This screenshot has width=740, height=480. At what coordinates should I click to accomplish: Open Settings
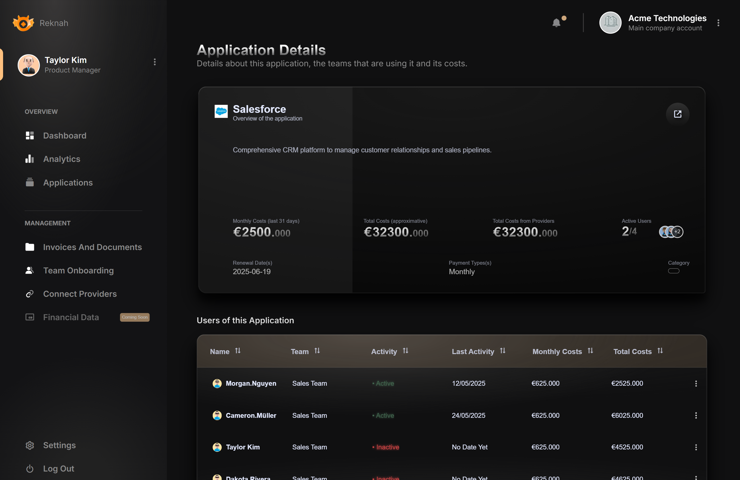click(59, 445)
